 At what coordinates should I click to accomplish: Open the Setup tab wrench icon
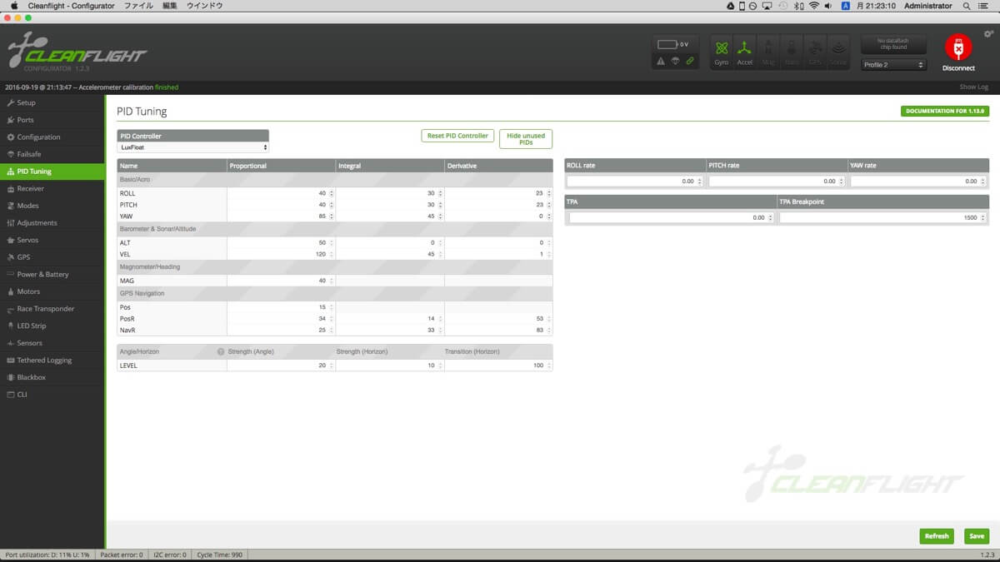point(10,102)
